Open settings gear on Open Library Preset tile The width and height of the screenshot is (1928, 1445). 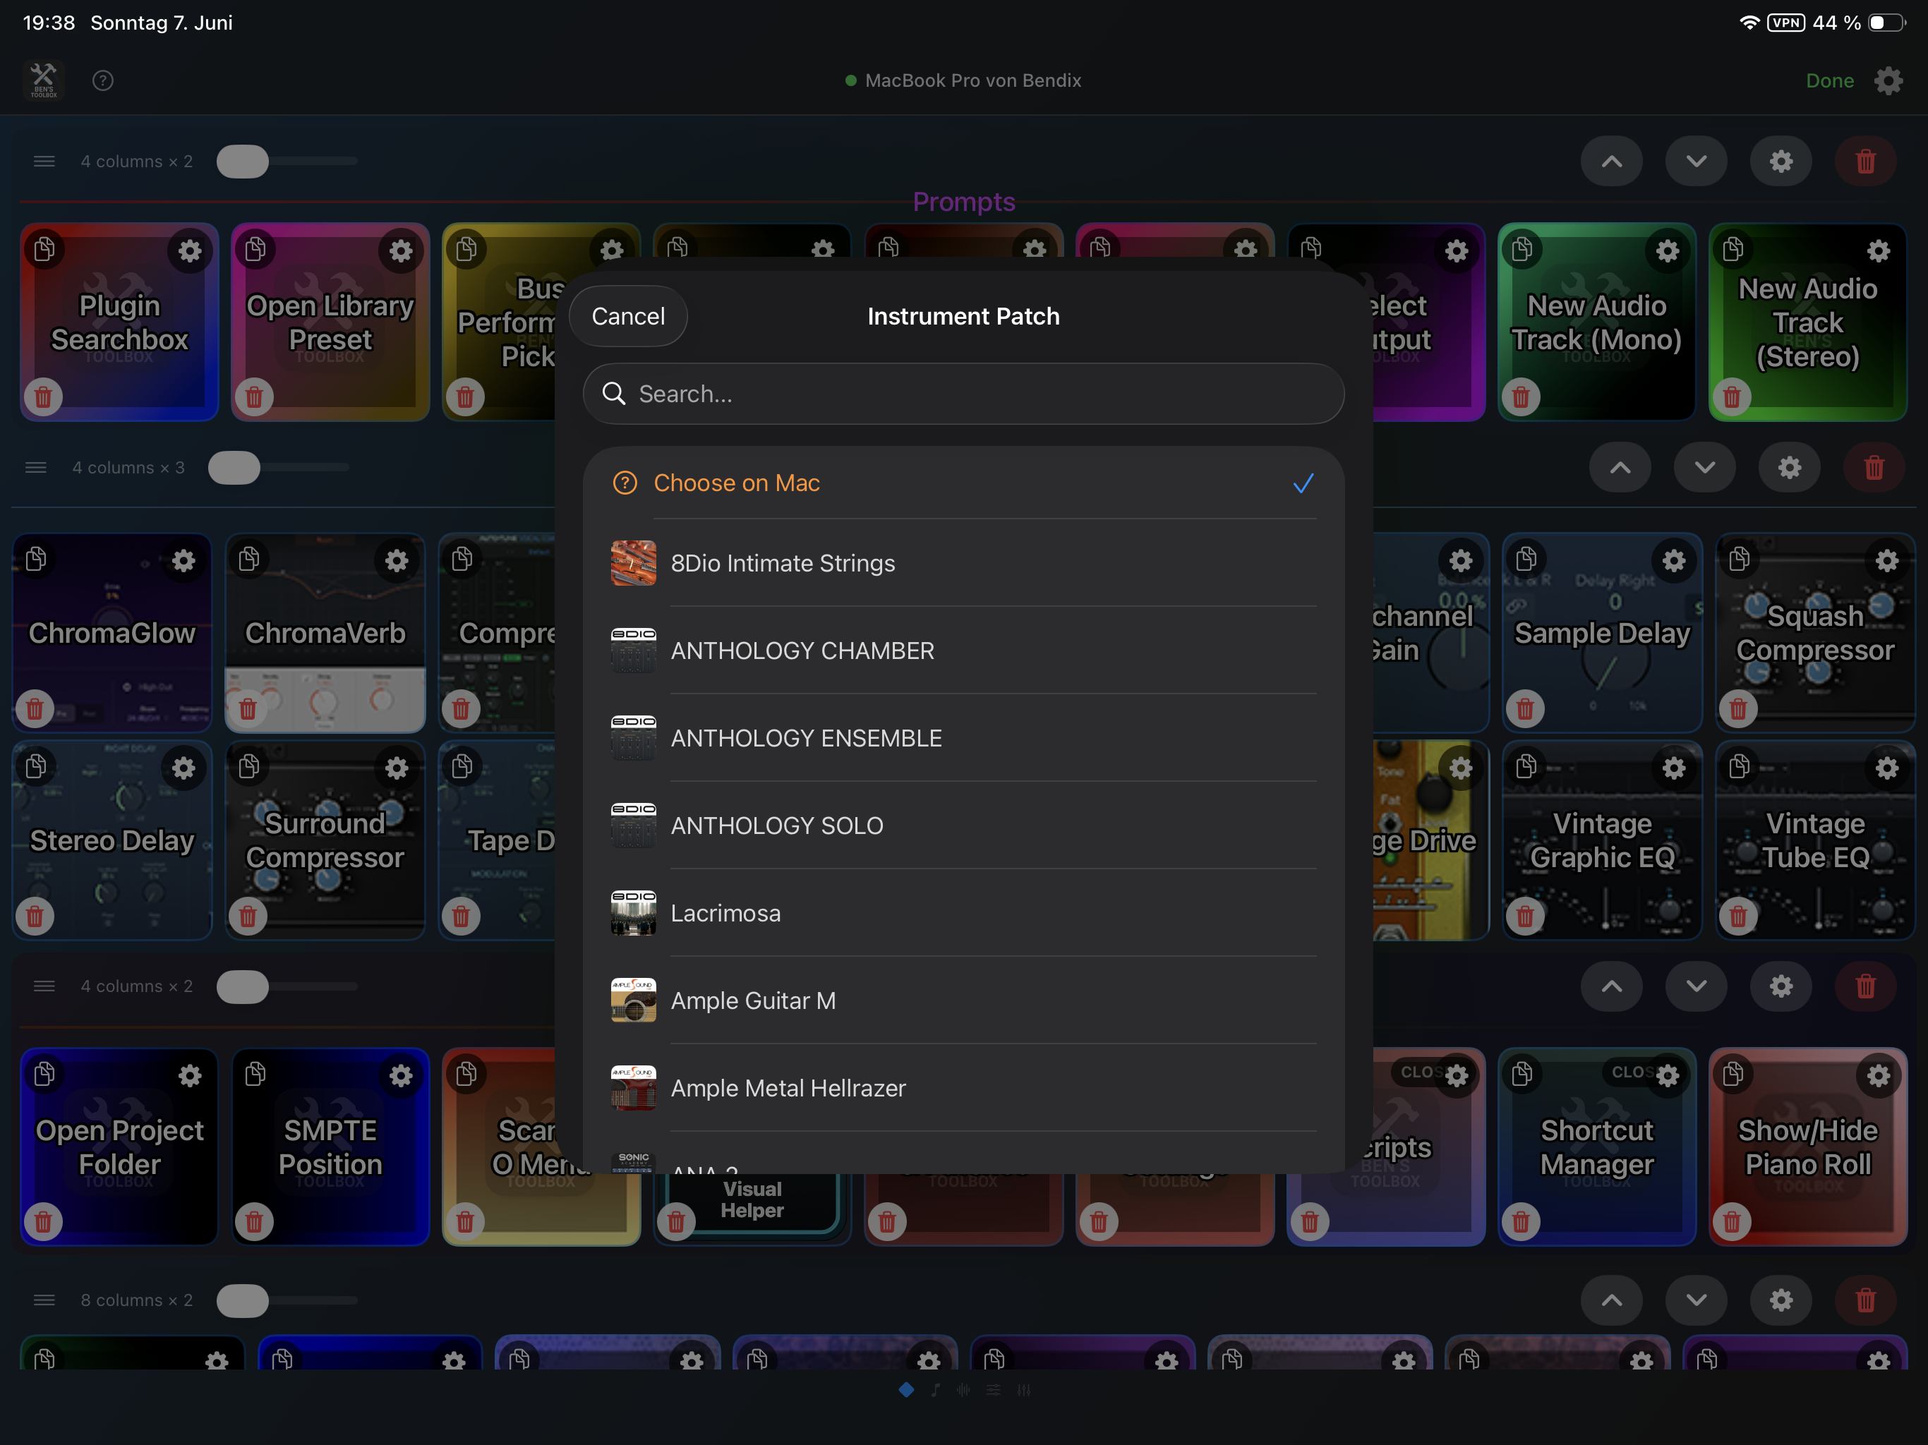tap(400, 251)
